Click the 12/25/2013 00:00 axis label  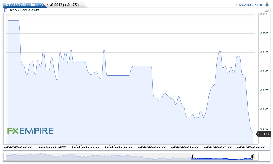pos(86,147)
